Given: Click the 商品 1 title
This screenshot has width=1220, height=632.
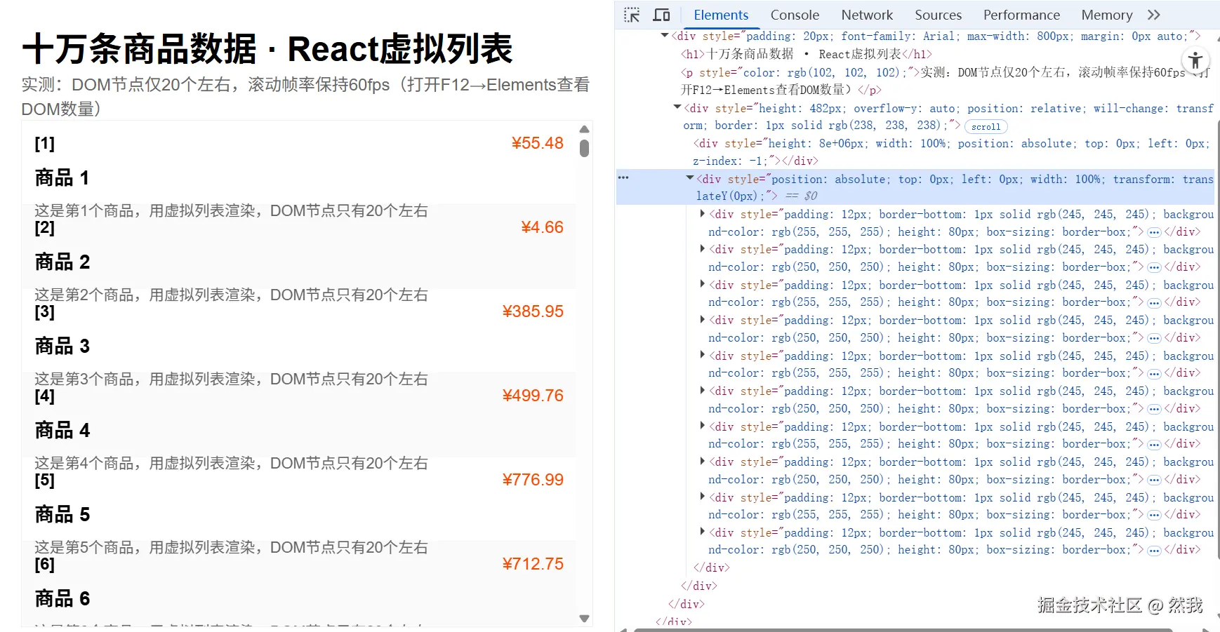Looking at the screenshot, I should (62, 178).
